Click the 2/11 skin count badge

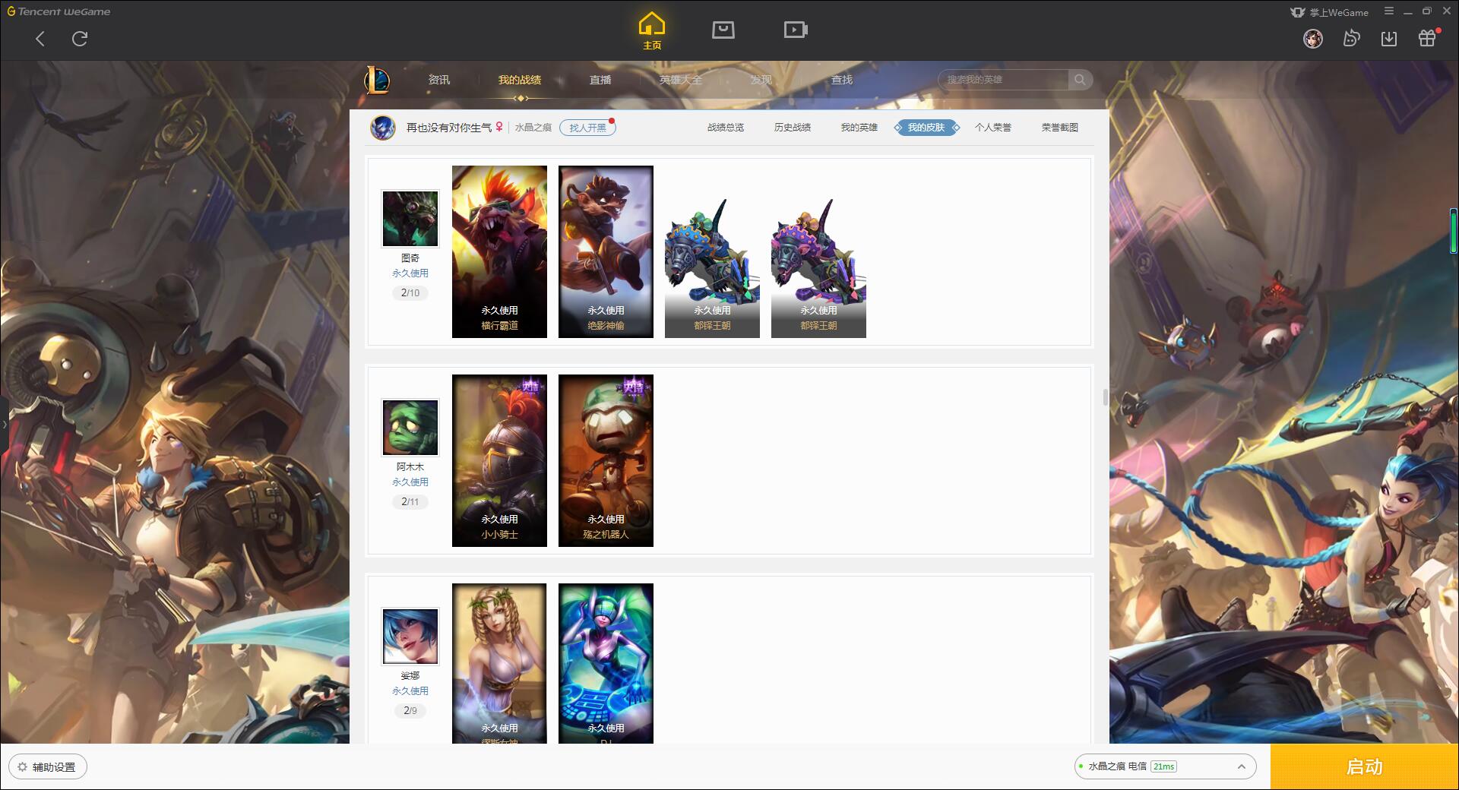[x=410, y=502]
